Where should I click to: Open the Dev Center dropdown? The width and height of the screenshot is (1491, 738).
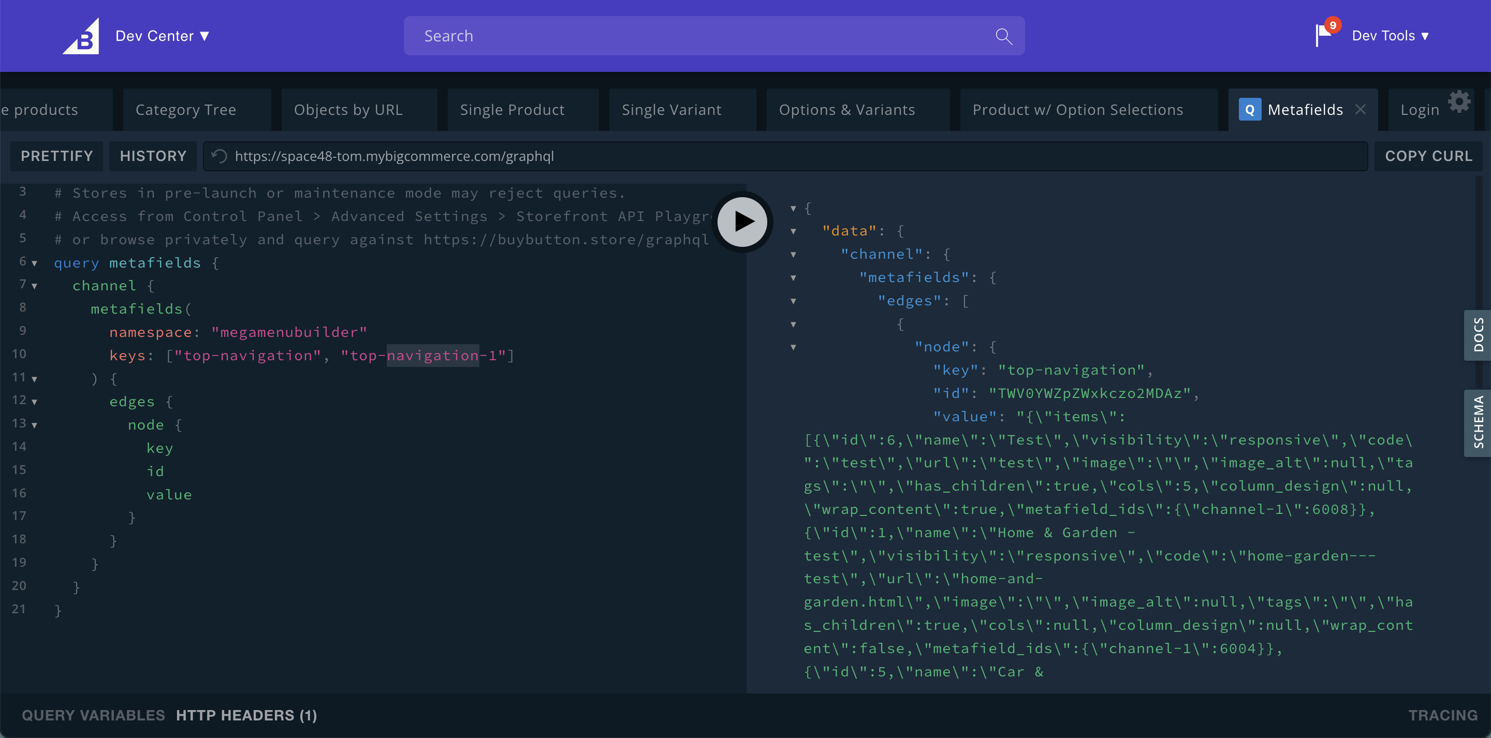tap(162, 36)
